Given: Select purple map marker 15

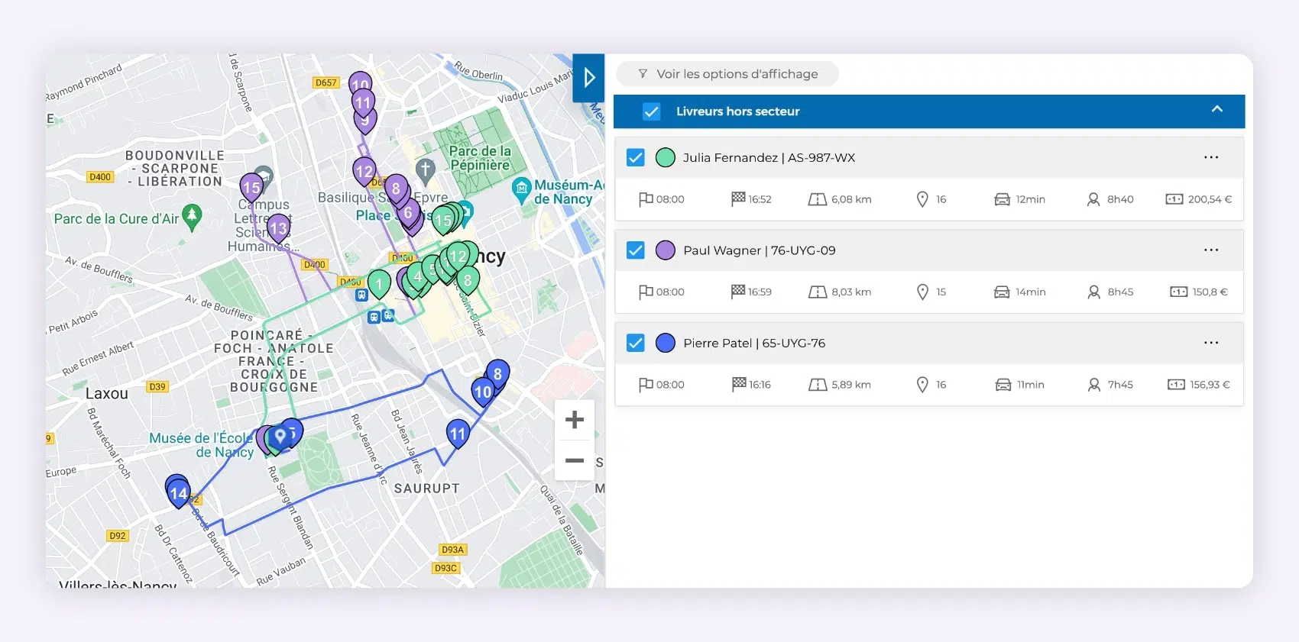Looking at the screenshot, I should point(251,187).
